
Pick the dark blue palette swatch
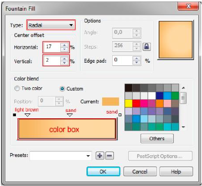[x=159, y=96]
